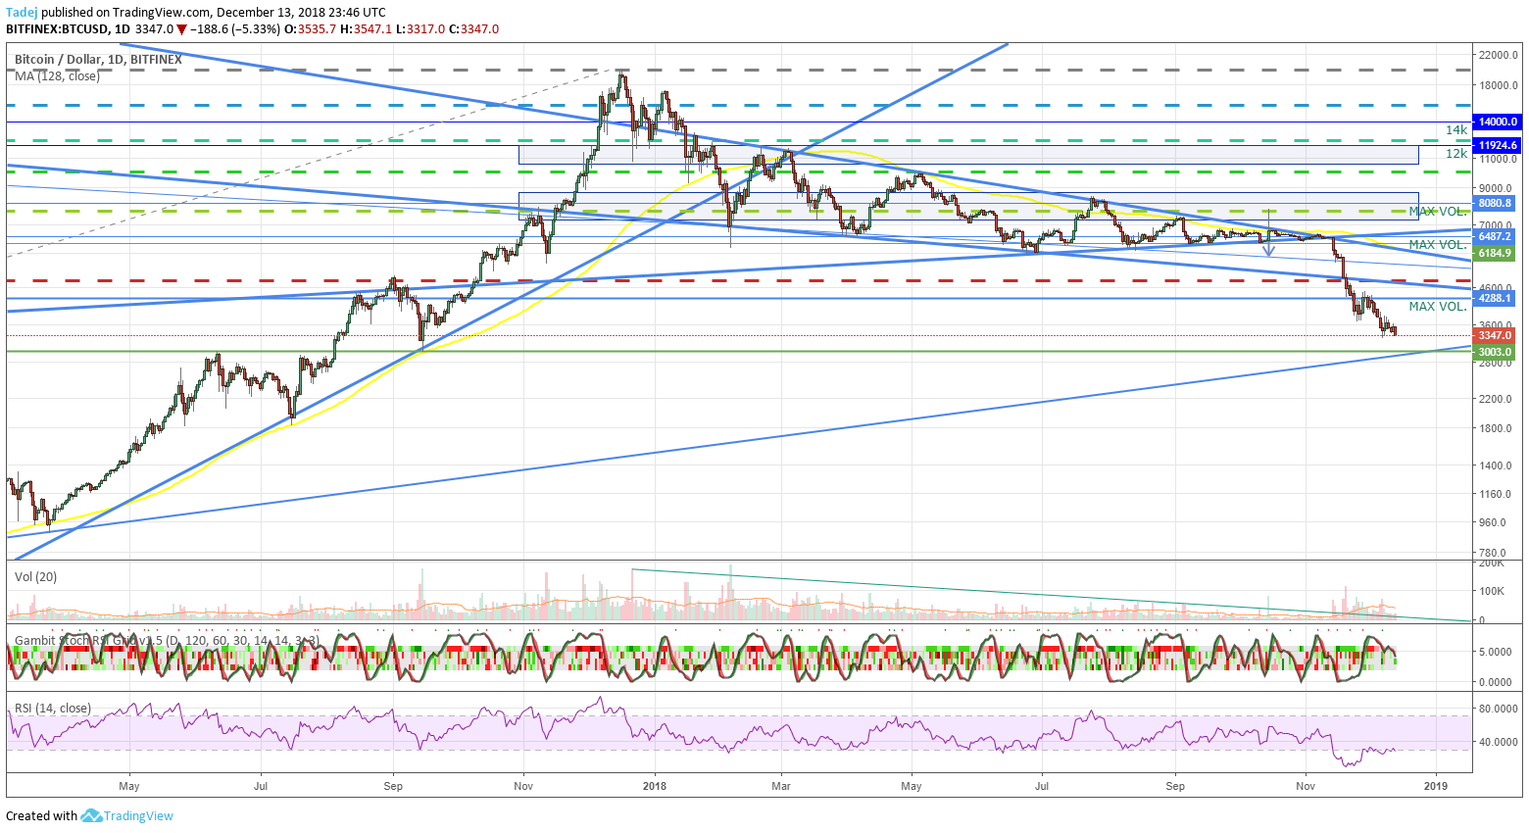Click the 11924.6 blue price label
Viewport: 1529px width, 833px height.
(x=1498, y=145)
